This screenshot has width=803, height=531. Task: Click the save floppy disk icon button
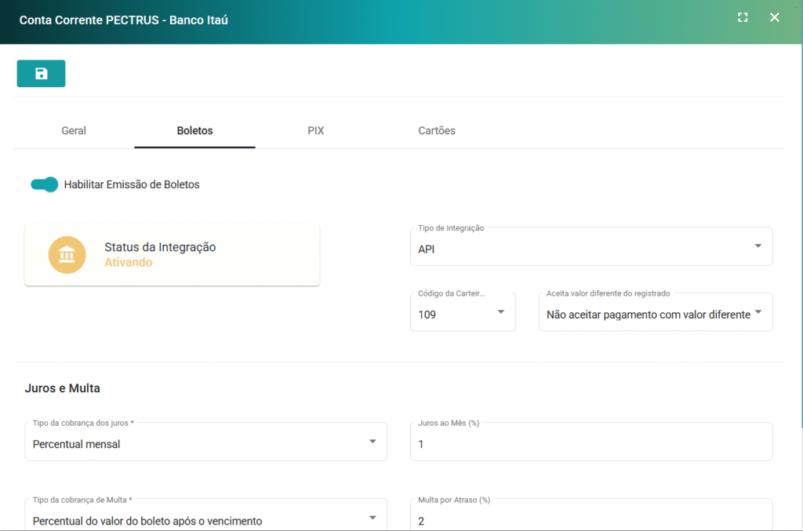click(41, 73)
